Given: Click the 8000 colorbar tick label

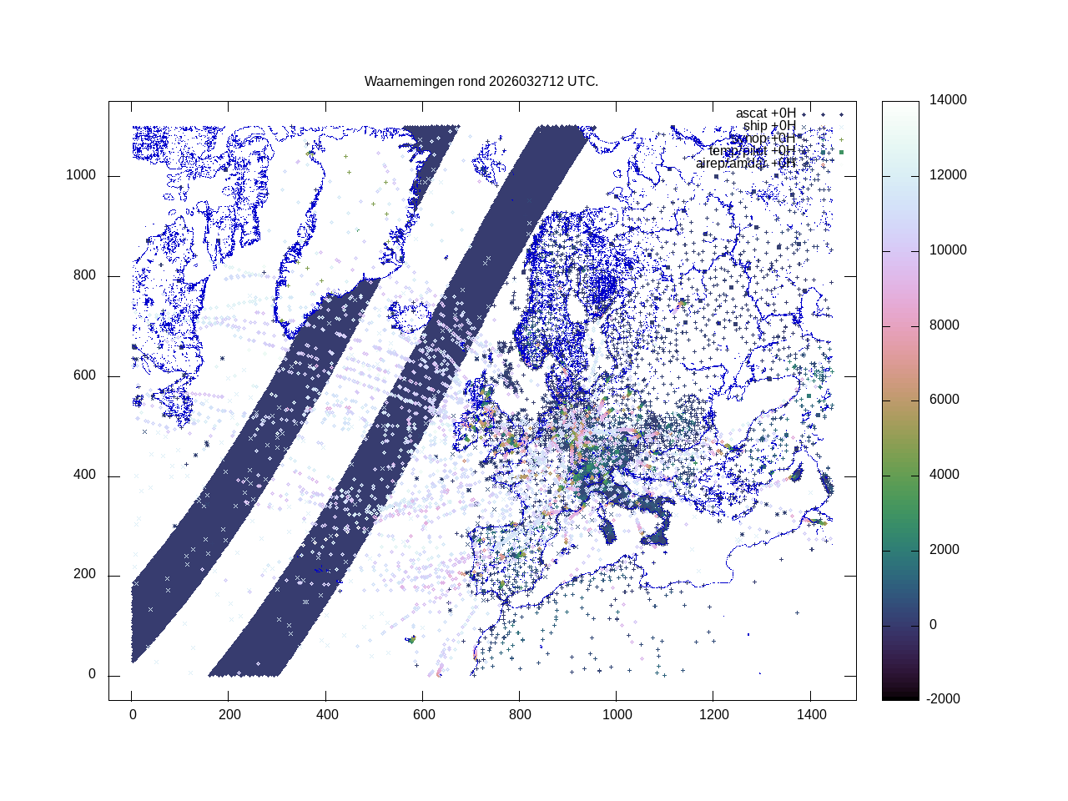Looking at the screenshot, I should pos(945,325).
